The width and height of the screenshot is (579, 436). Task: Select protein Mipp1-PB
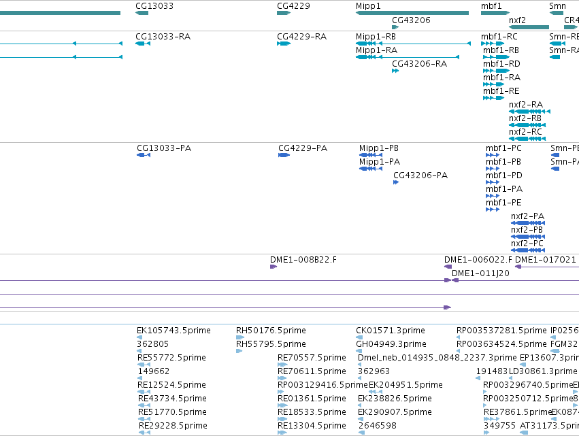(379, 148)
